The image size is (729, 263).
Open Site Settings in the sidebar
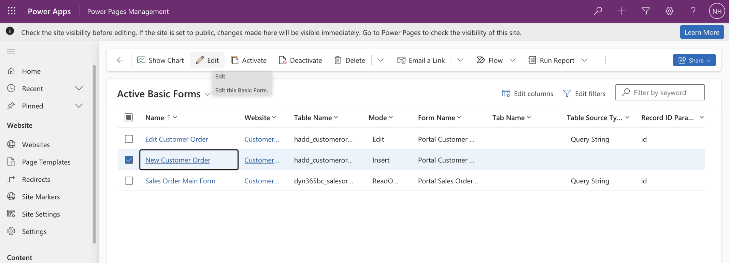click(x=41, y=214)
